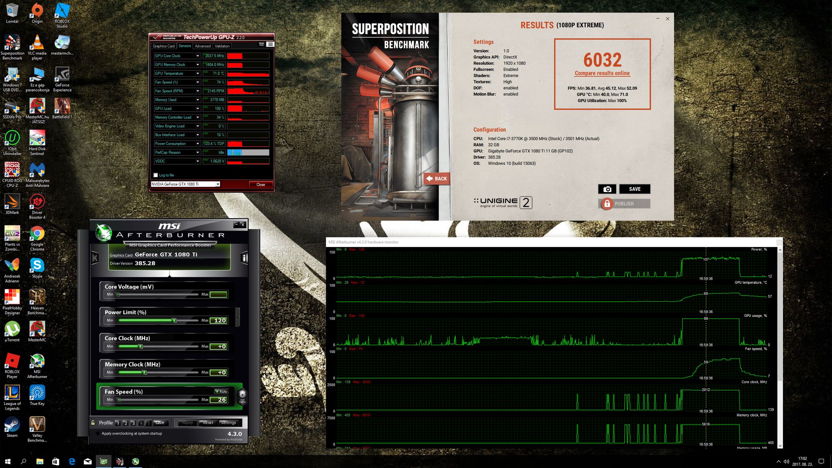Click the fan User Define gear icon
The height and width of the screenshot is (468, 832).
(x=242, y=396)
